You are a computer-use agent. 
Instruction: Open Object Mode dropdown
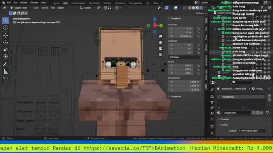coord(20,8)
